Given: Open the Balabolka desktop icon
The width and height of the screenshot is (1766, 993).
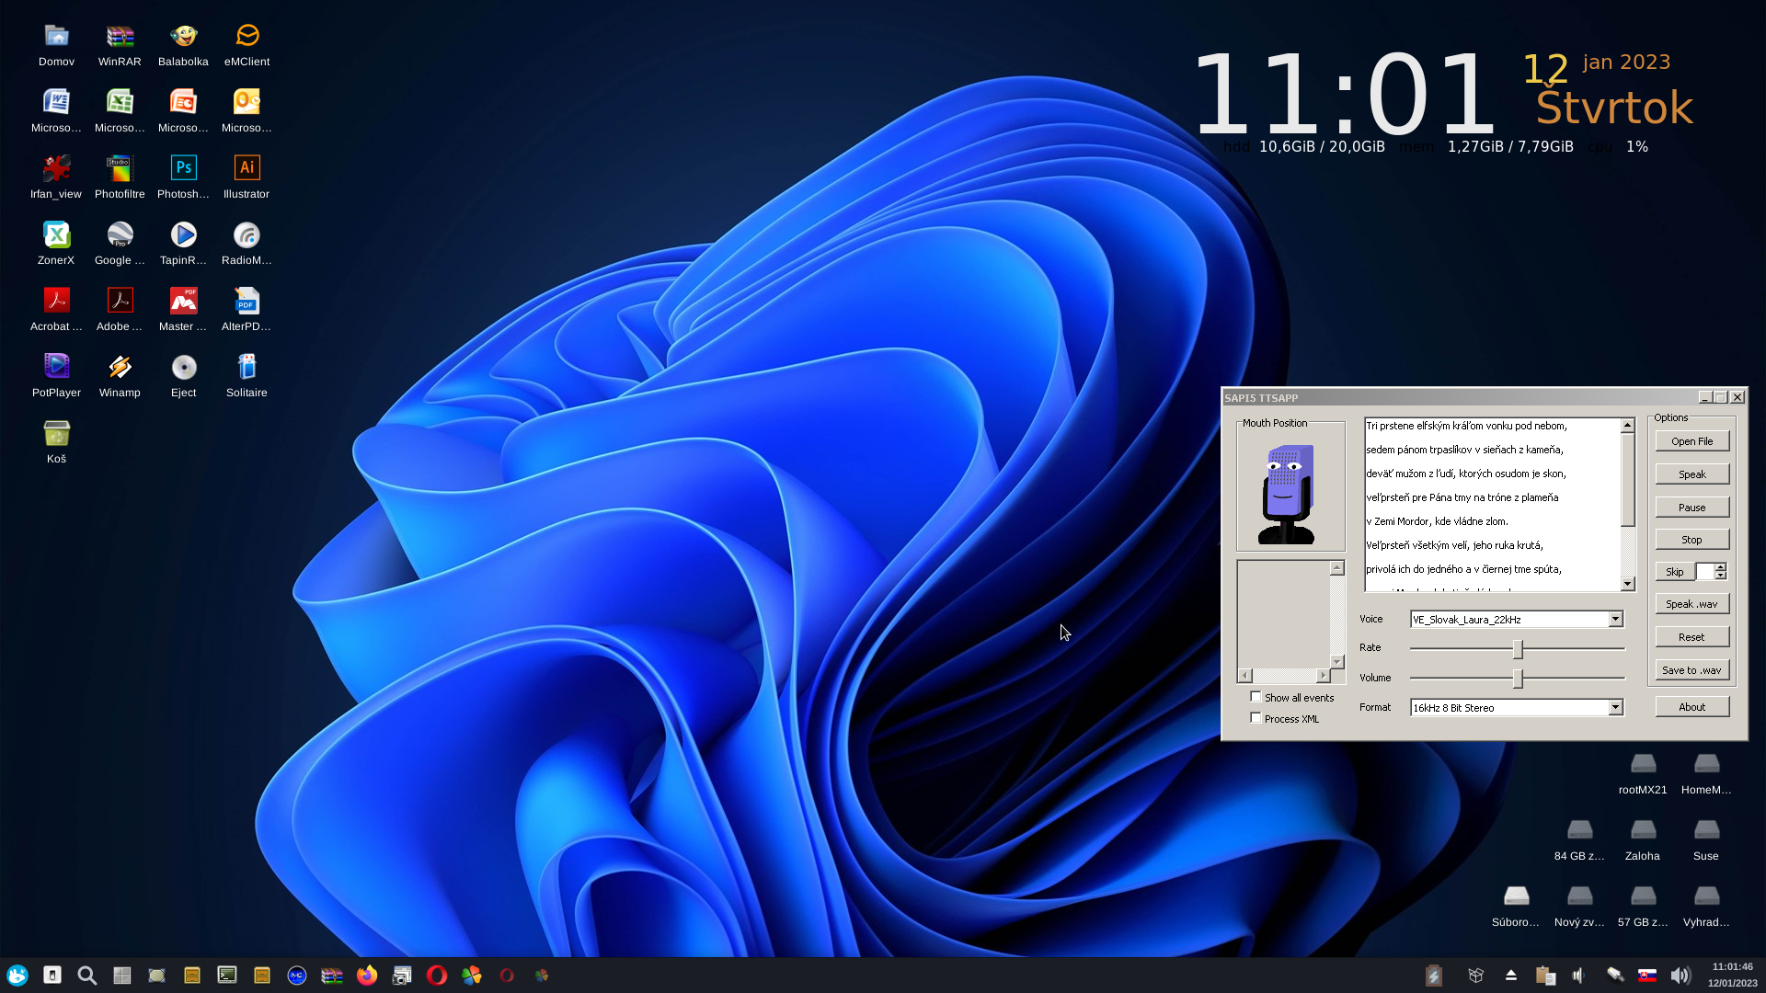Looking at the screenshot, I should click(183, 45).
